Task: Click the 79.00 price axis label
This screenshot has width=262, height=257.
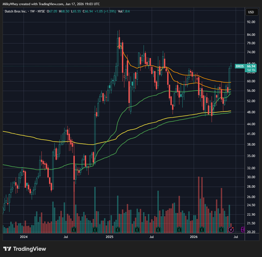Action: pyautogui.click(x=251, y=43)
